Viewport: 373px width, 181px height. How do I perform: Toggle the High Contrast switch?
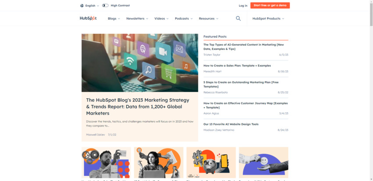pos(105,5)
